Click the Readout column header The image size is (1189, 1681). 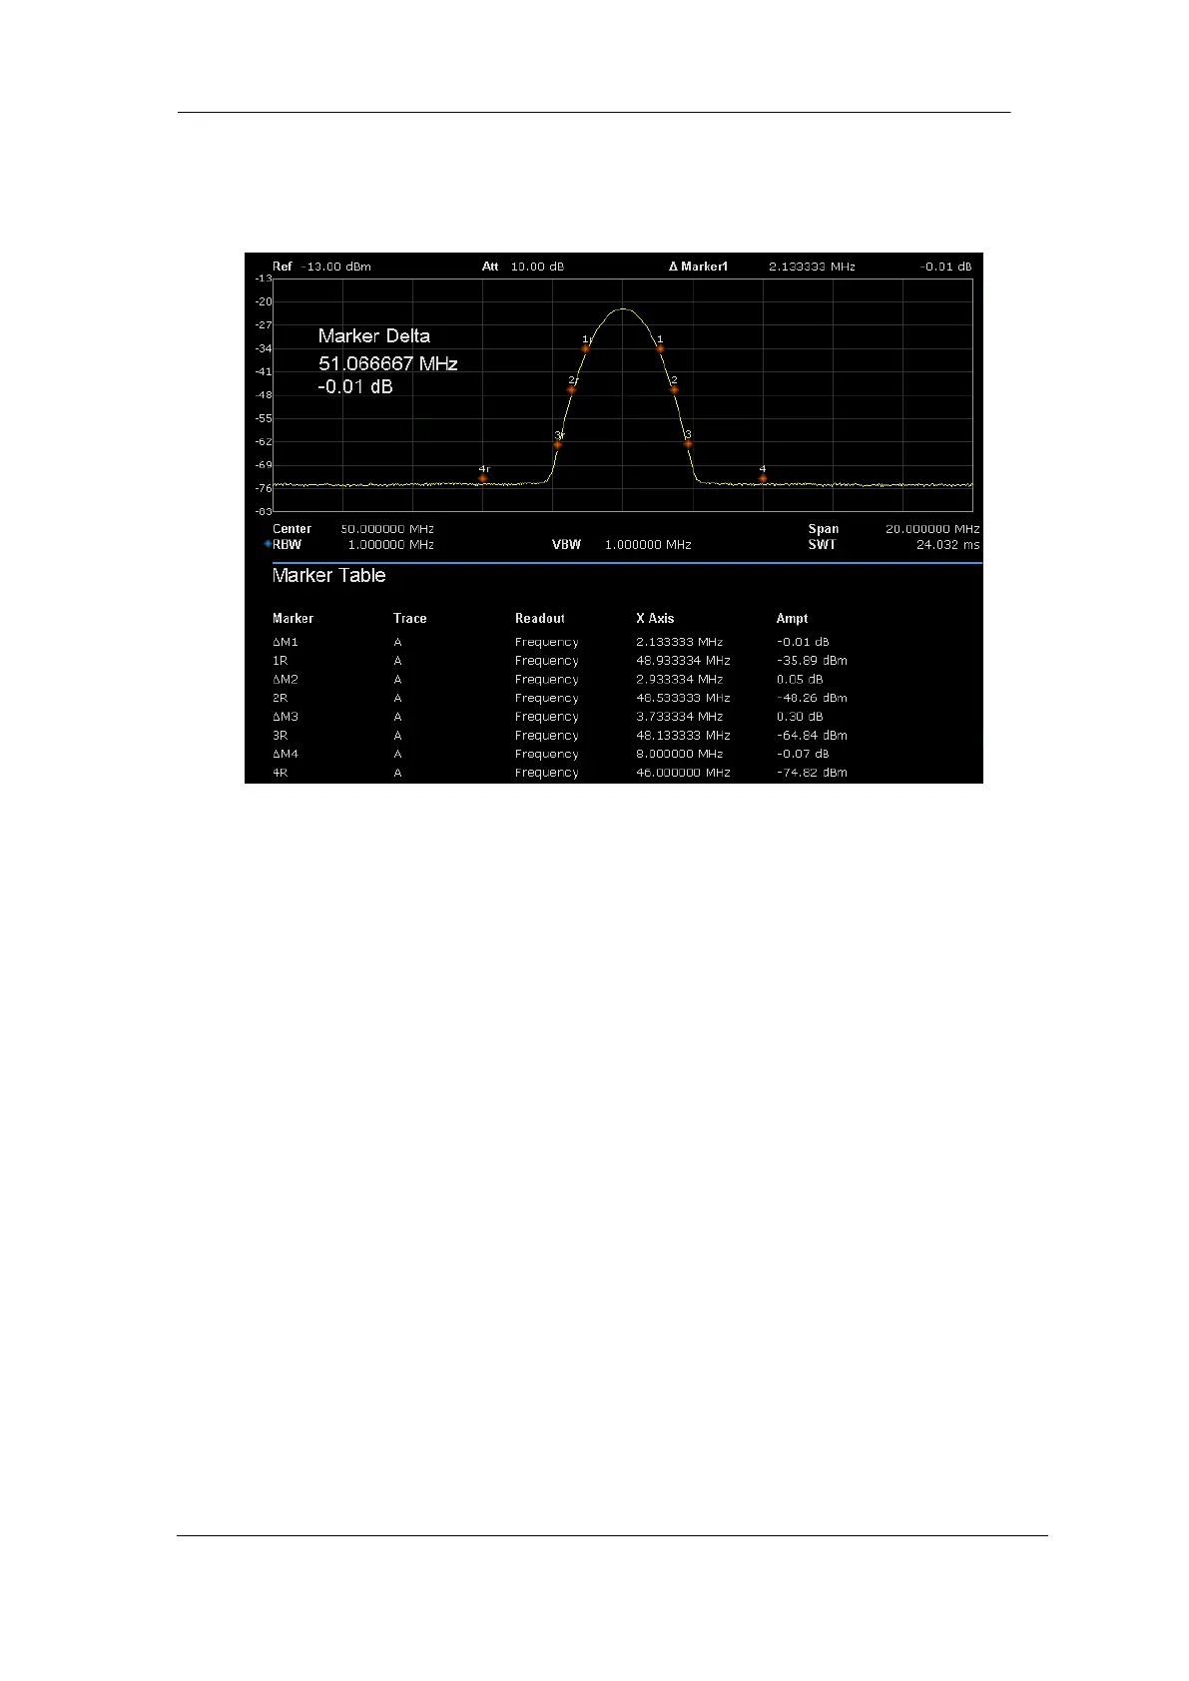[x=540, y=619]
